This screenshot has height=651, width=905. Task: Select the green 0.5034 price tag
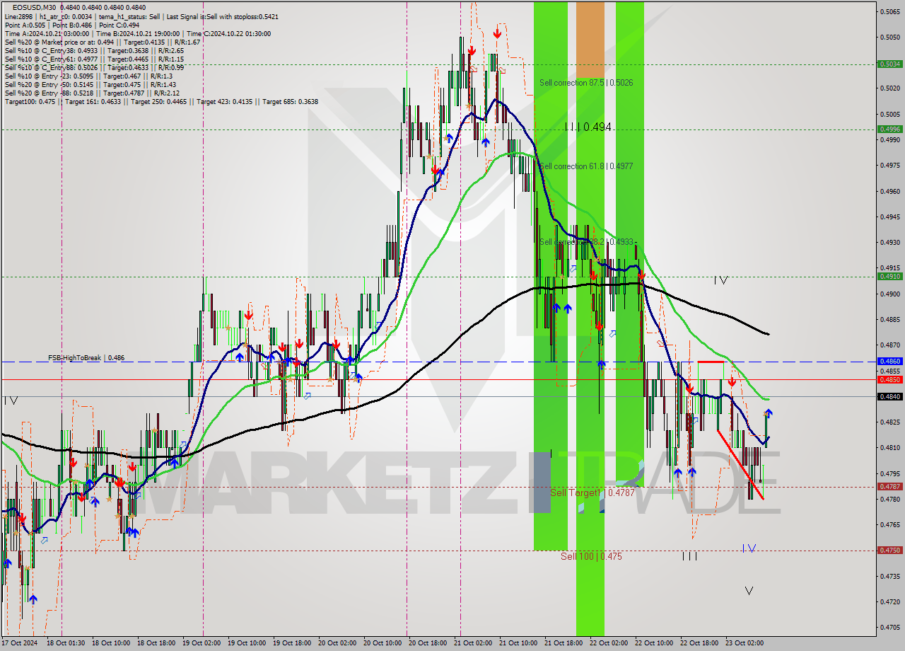[889, 64]
